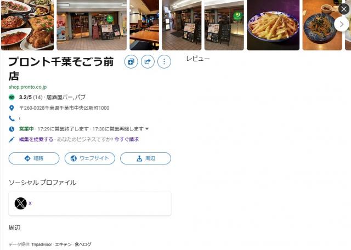Screen dimensions: 351x250
Task: Open the three-dot more options menu
Action: [165, 61]
